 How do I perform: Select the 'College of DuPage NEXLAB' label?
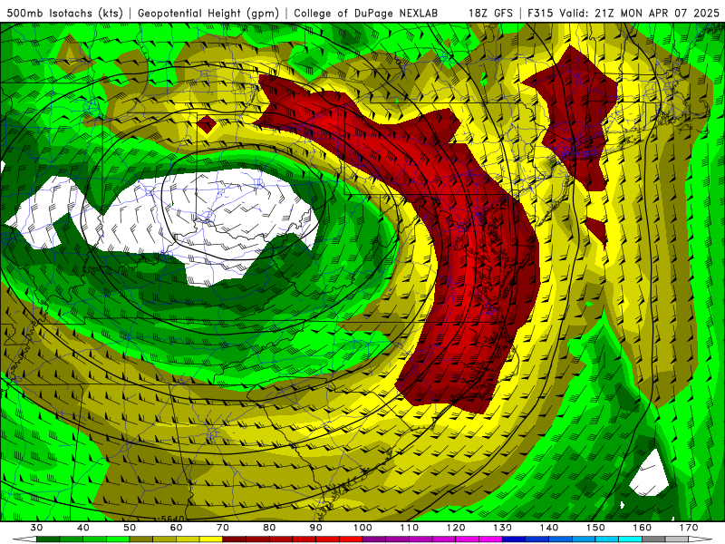tap(365, 13)
